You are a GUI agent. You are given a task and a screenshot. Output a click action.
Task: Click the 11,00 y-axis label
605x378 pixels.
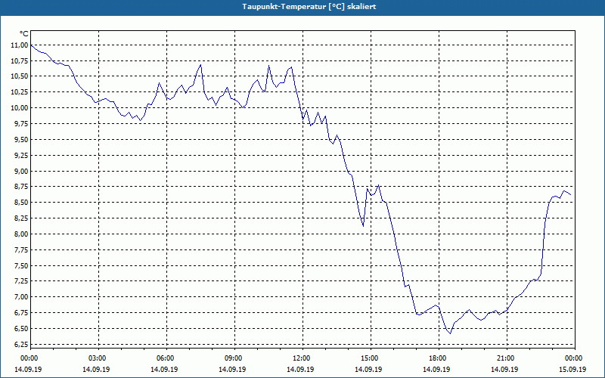[20, 45]
